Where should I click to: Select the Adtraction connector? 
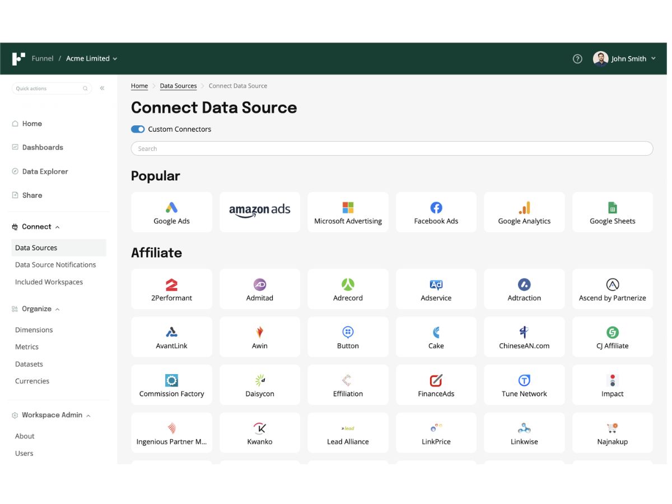pyautogui.click(x=524, y=289)
